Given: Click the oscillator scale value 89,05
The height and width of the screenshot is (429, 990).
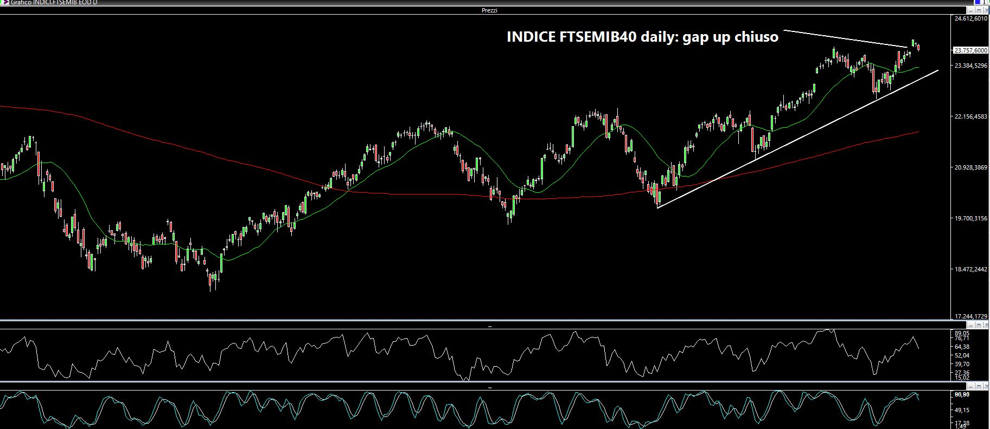Looking at the screenshot, I should tap(962, 333).
